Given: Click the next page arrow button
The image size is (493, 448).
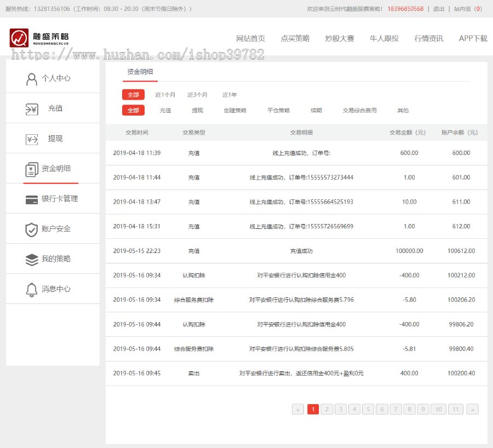Looking at the screenshot, I should pos(472,409).
